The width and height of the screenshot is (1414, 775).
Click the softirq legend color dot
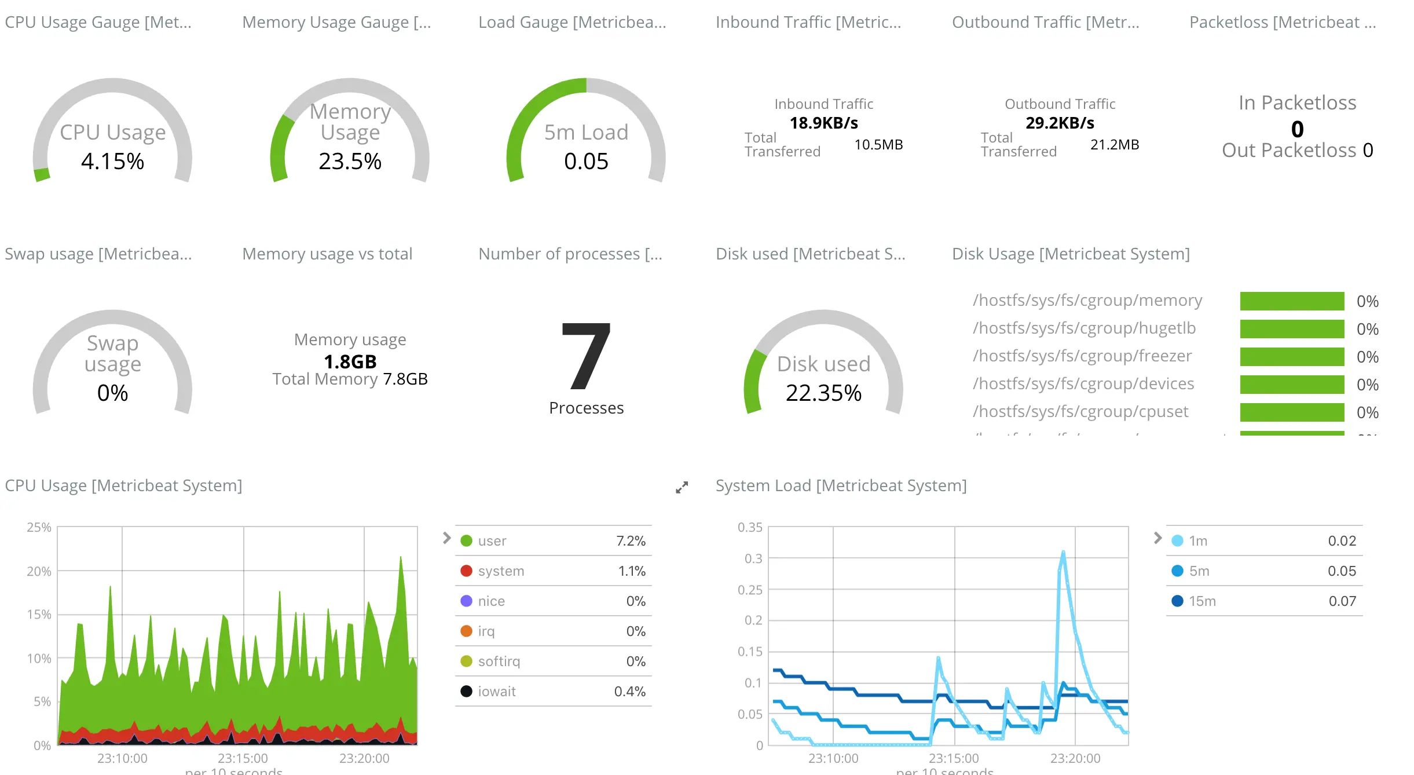466,661
